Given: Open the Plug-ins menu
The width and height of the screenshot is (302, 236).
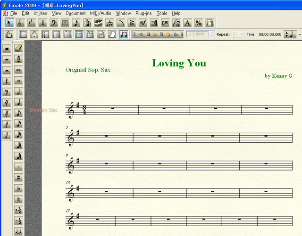Looking at the screenshot, I should [x=143, y=14].
